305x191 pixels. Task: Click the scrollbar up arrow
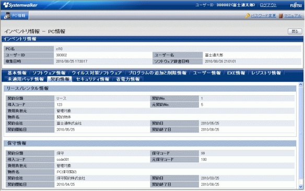(300, 84)
